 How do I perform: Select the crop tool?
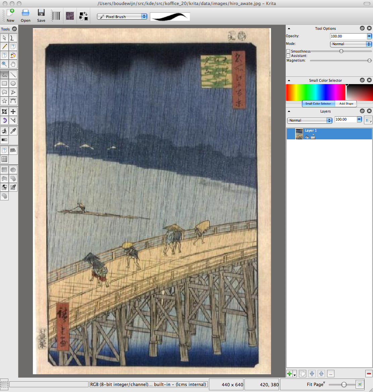point(4,112)
